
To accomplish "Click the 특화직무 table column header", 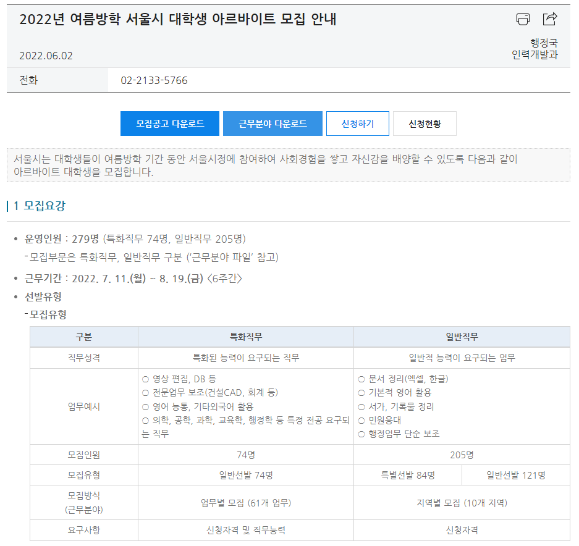I will tap(245, 337).
